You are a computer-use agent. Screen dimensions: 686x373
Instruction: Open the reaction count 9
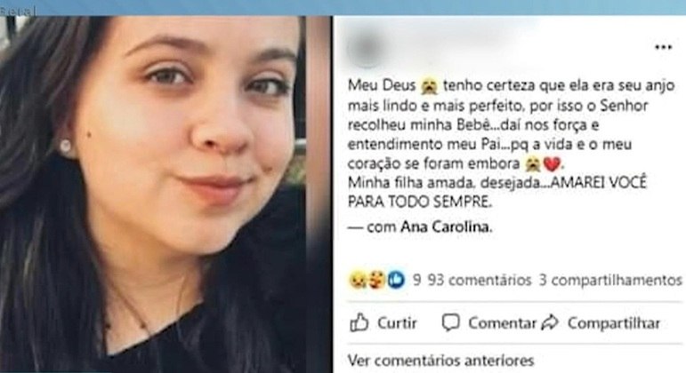tap(417, 280)
